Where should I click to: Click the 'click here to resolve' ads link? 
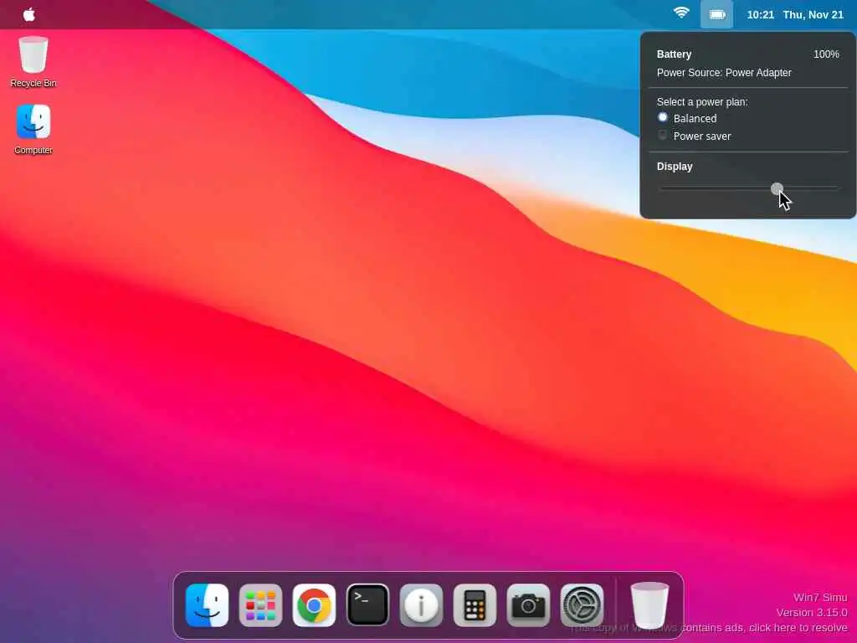[798, 628]
